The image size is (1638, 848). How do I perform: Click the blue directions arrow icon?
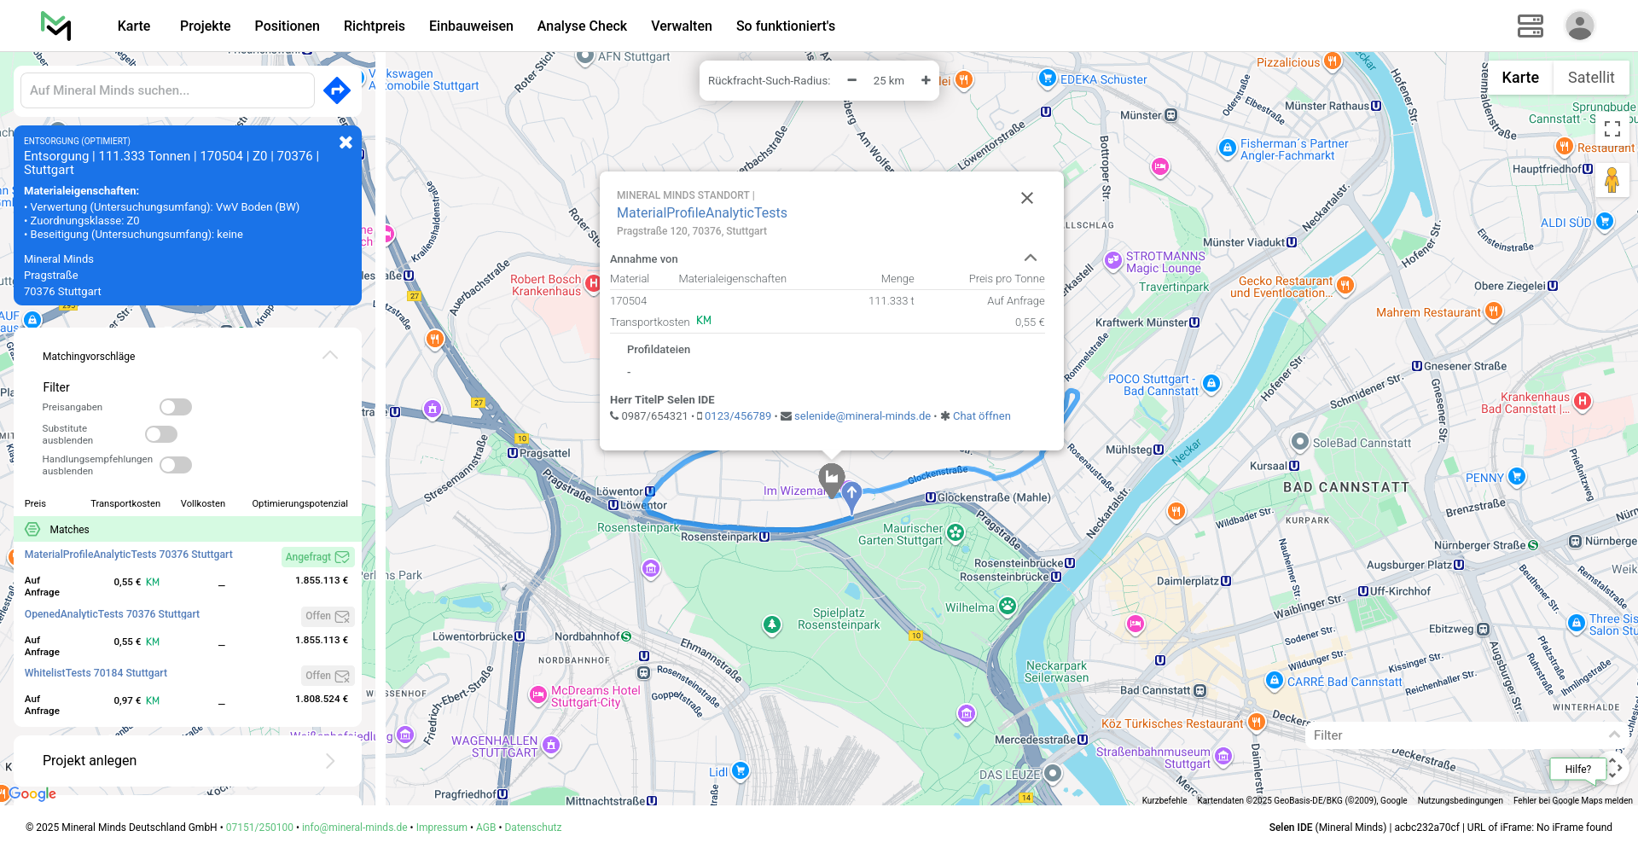click(337, 90)
